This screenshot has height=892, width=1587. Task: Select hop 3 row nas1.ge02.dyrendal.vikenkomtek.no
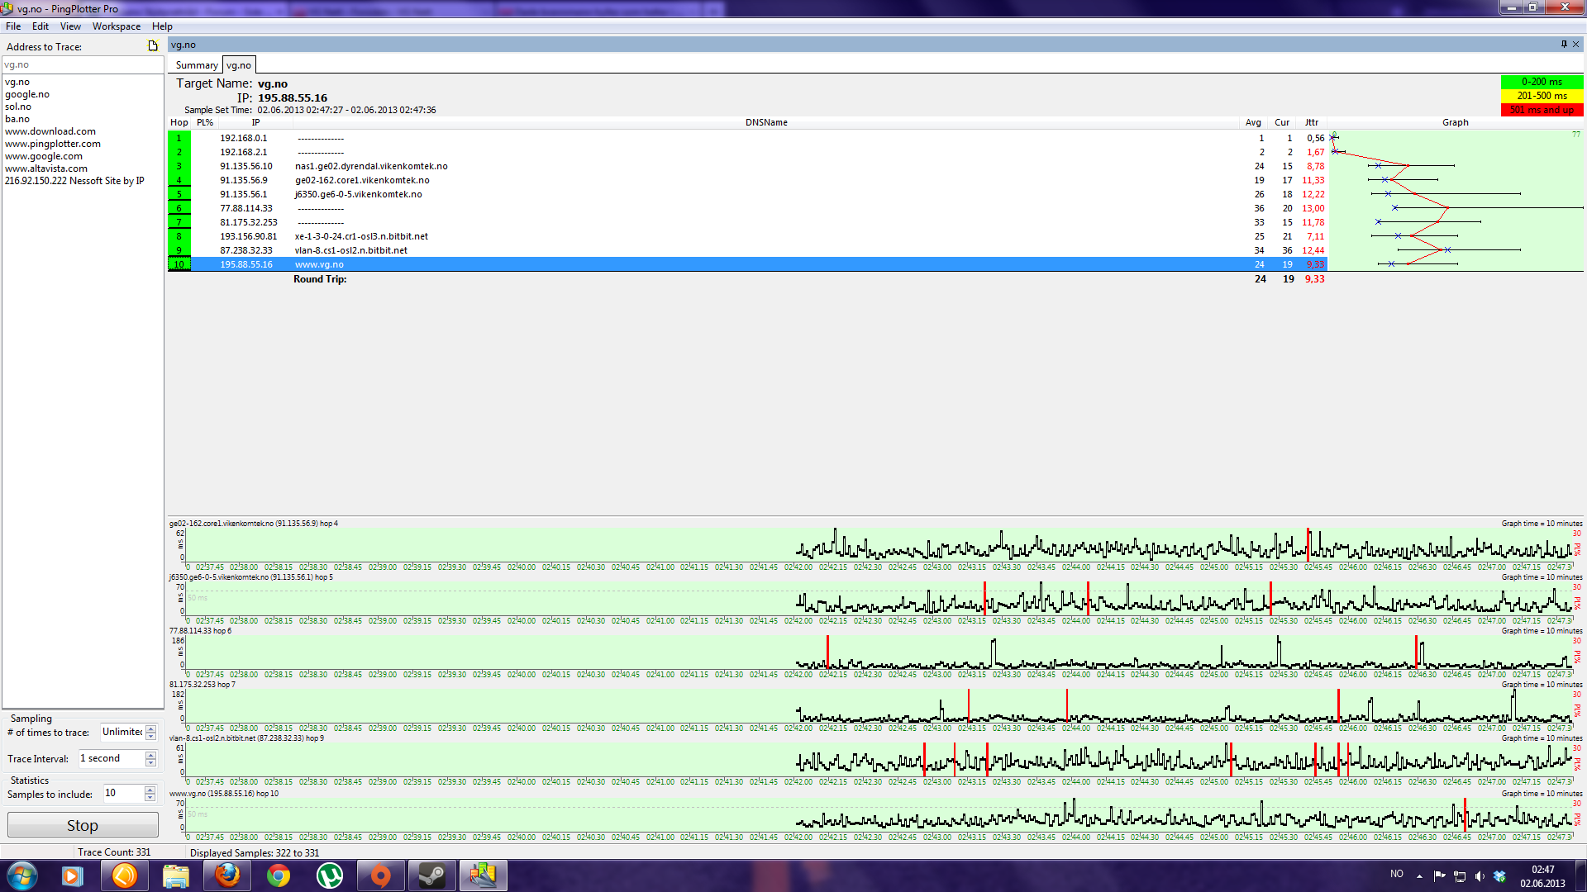click(748, 166)
